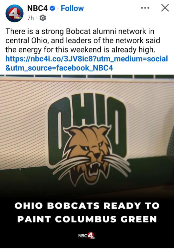Click the blue verified badge
The image size is (174, 249).
pos(52,8)
